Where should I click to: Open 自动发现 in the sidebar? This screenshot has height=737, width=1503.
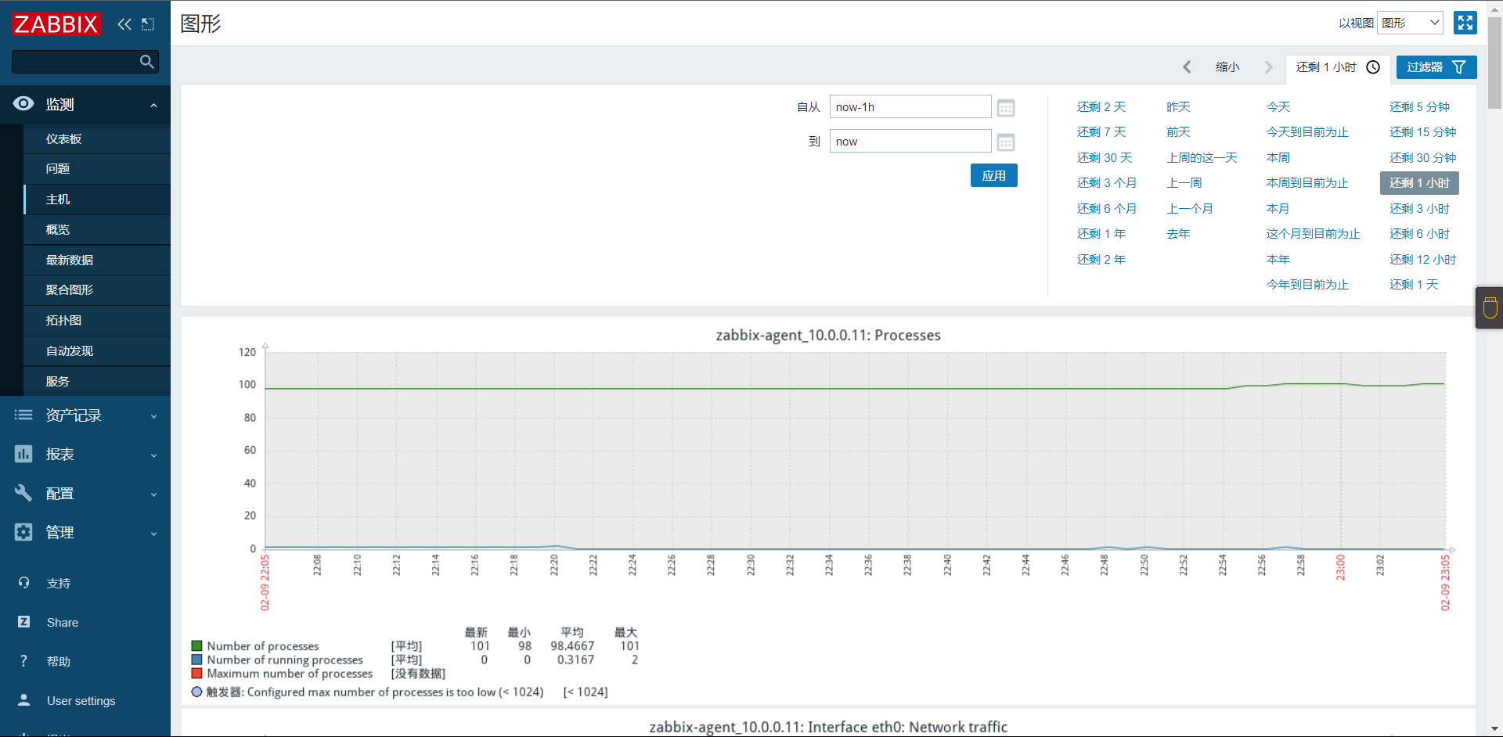pos(97,351)
